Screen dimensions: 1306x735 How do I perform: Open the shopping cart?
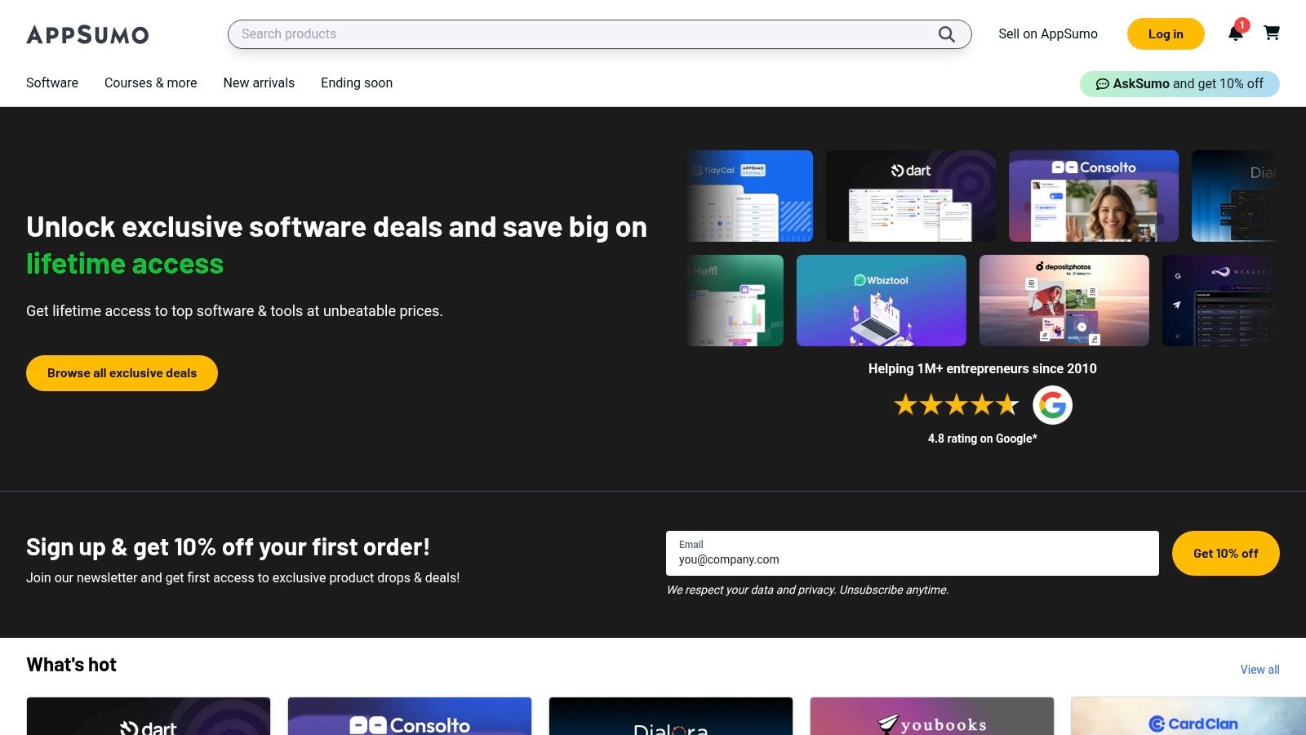[1272, 33]
